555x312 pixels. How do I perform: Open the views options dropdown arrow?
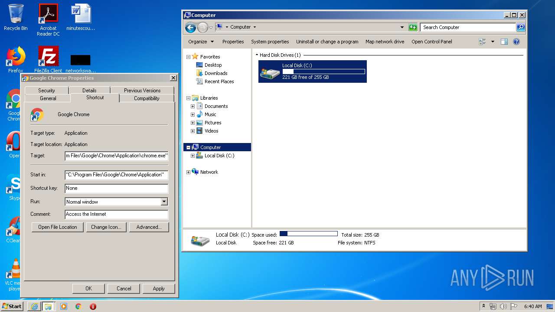coord(493,42)
